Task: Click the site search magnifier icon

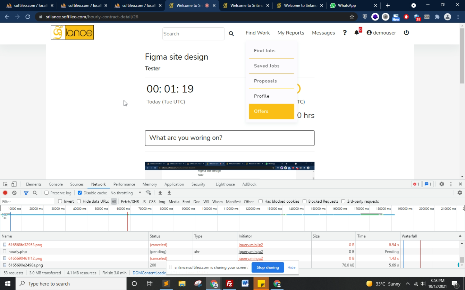Action: click(231, 34)
